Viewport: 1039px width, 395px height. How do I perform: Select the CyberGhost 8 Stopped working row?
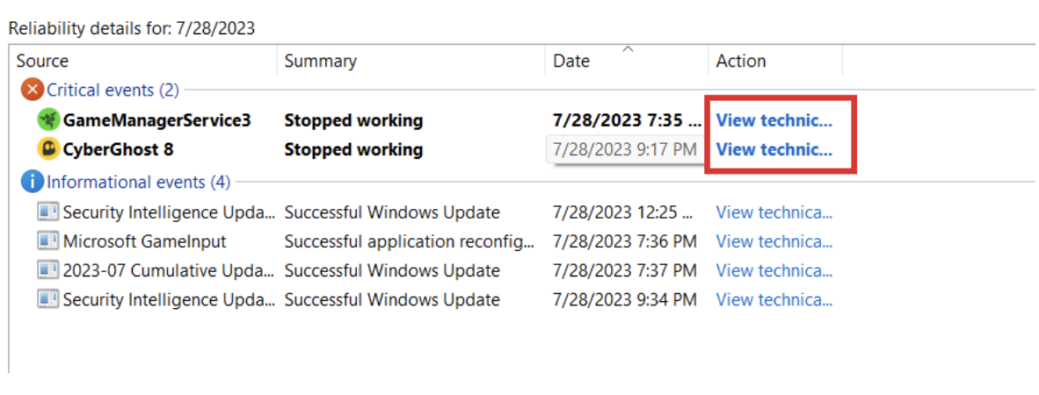353,149
